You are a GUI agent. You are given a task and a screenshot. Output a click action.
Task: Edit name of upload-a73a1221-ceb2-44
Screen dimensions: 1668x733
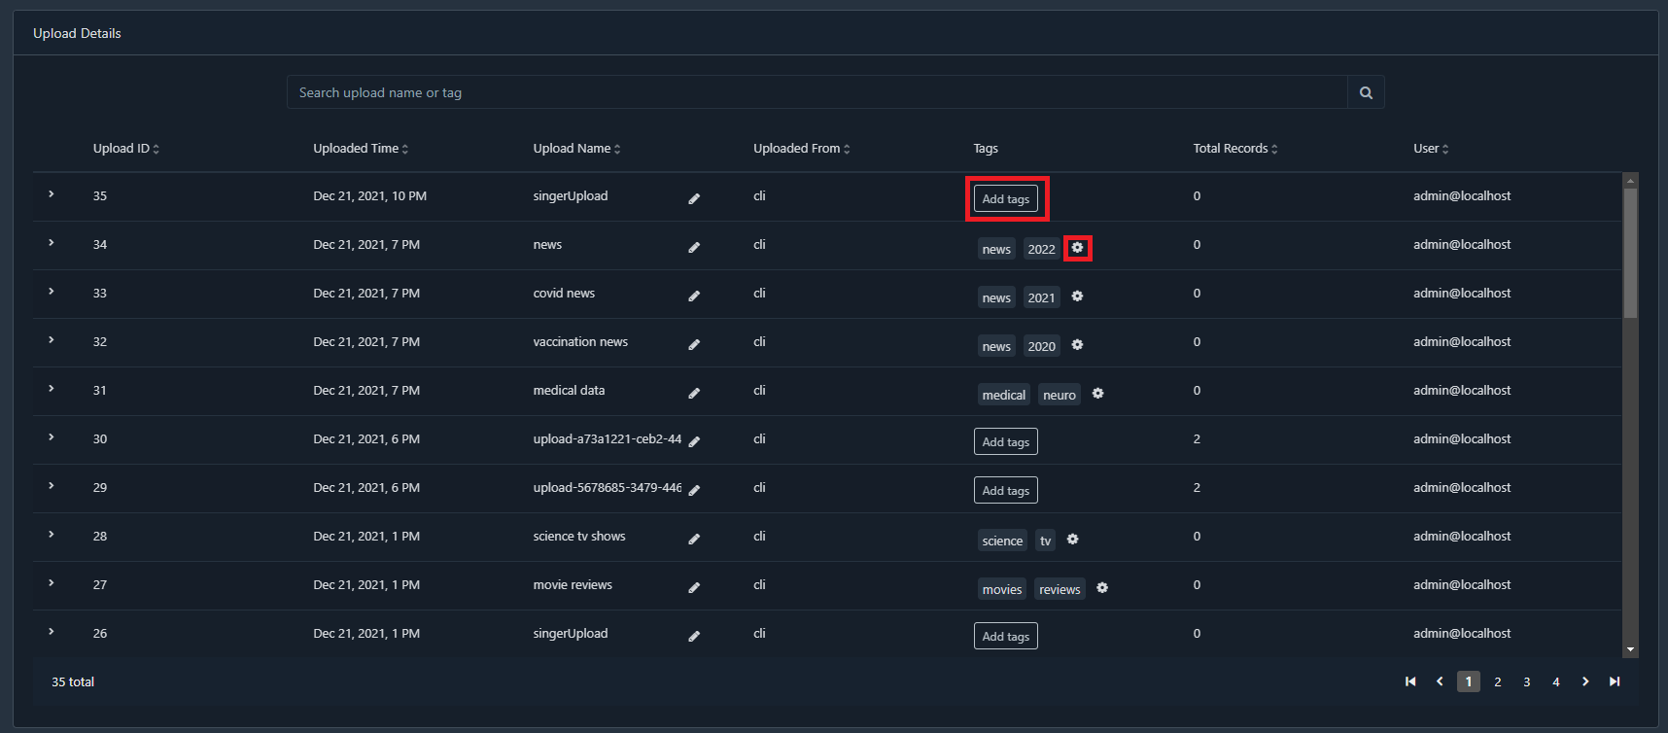click(x=694, y=441)
